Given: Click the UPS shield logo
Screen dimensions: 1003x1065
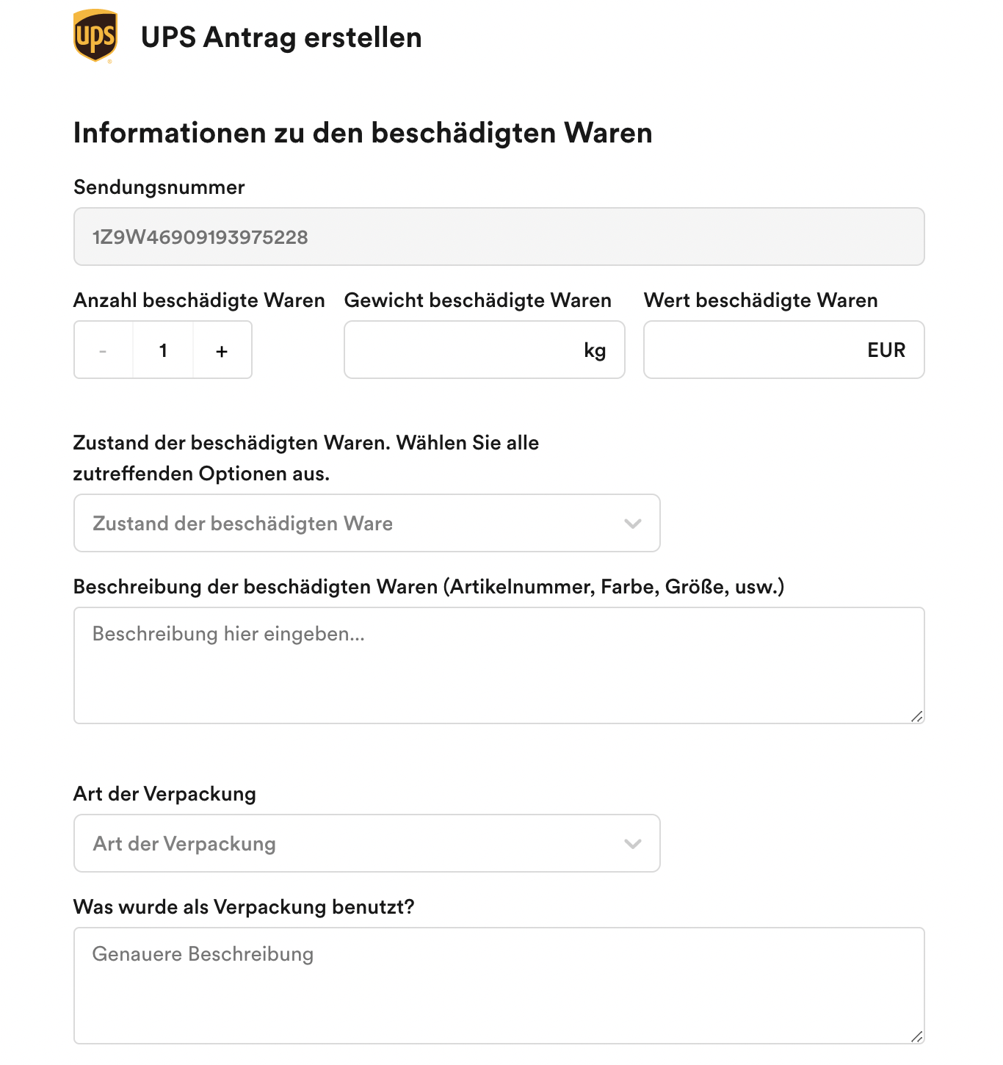Looking at the screenshot, I should pyautogui.click(x=95, y=36).
